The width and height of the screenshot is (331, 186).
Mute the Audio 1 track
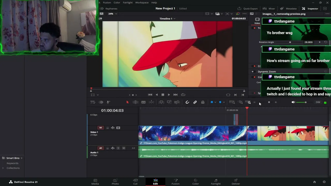124,148
